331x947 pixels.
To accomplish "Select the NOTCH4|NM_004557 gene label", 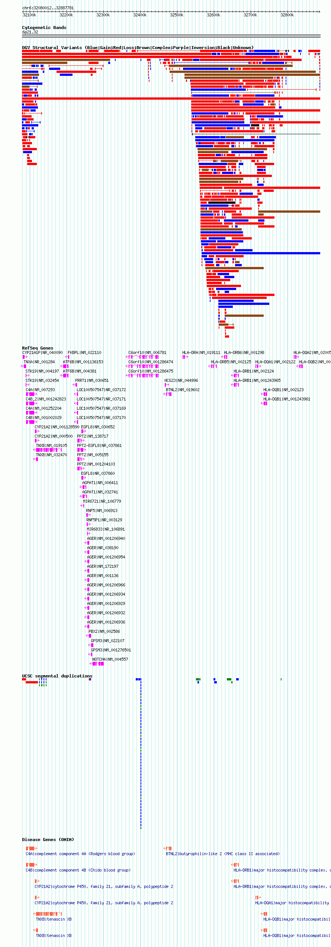I will click(110, 659).
